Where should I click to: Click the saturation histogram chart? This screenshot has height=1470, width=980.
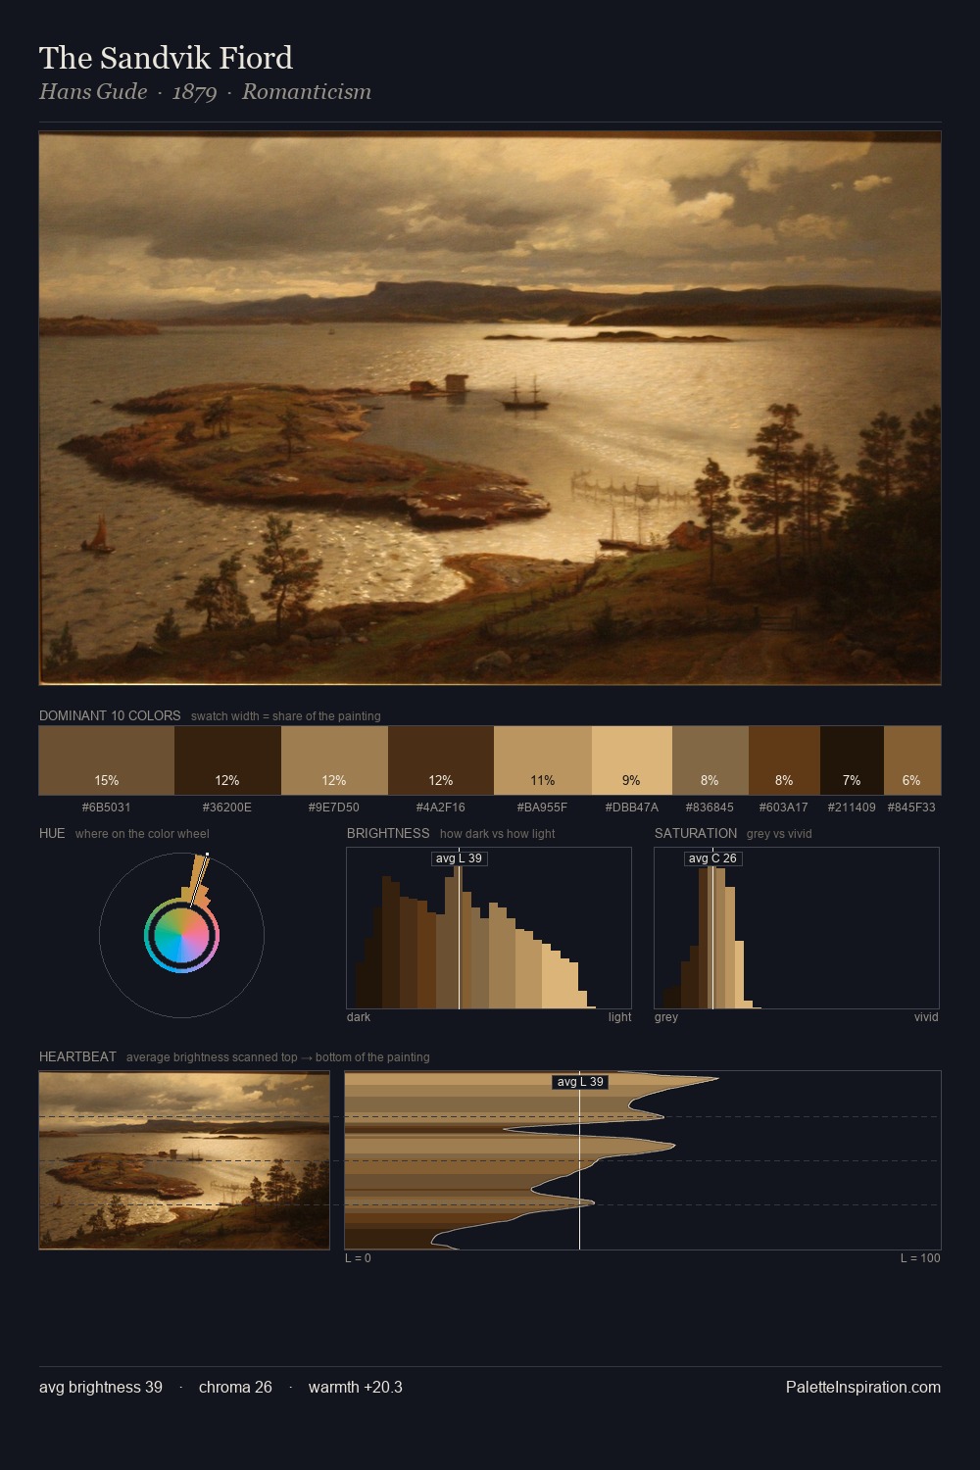(x=797, y=928)
